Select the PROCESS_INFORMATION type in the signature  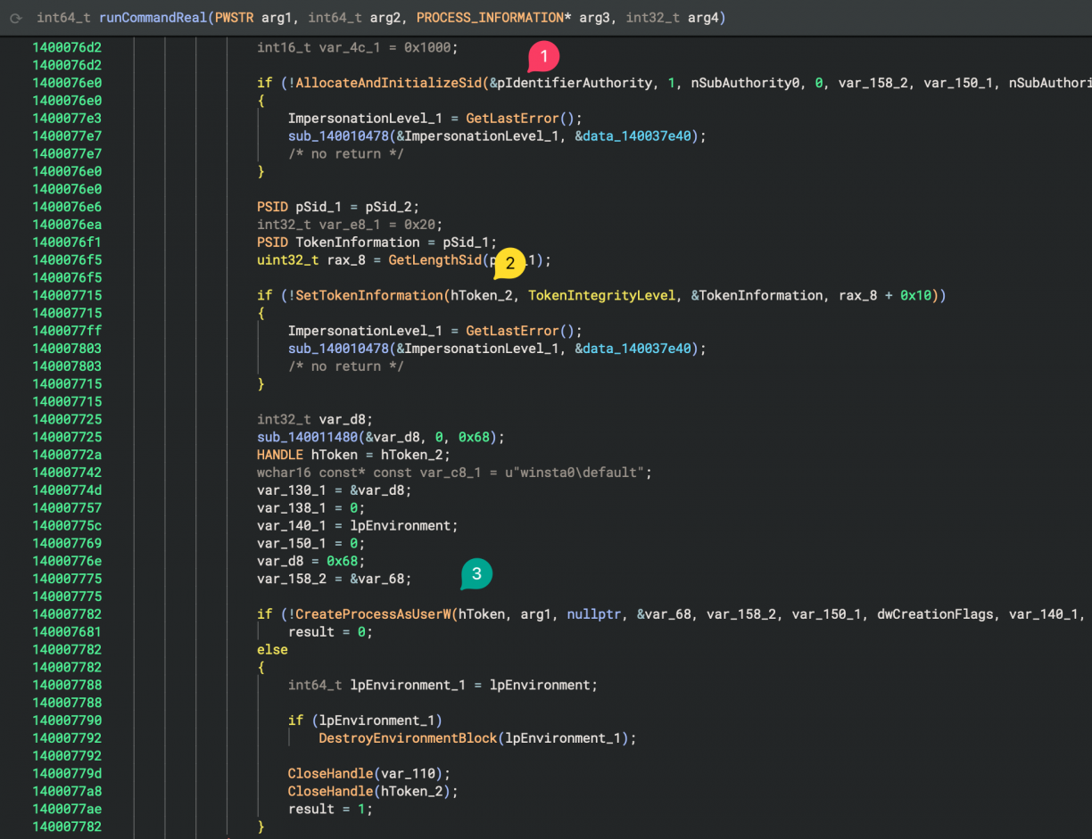pos(490,18)
